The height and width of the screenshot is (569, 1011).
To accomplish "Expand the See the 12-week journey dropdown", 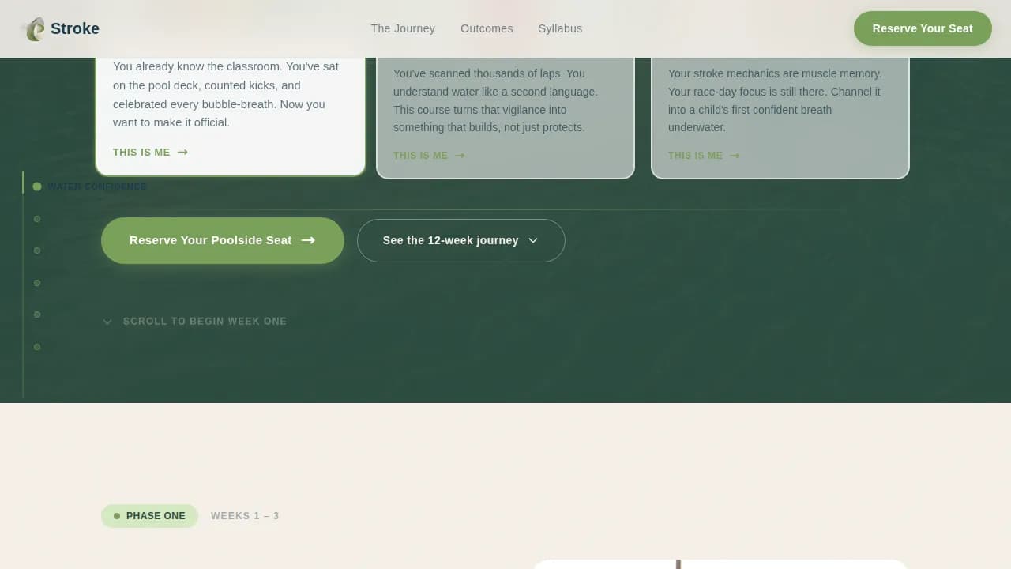I will (460, 240).
